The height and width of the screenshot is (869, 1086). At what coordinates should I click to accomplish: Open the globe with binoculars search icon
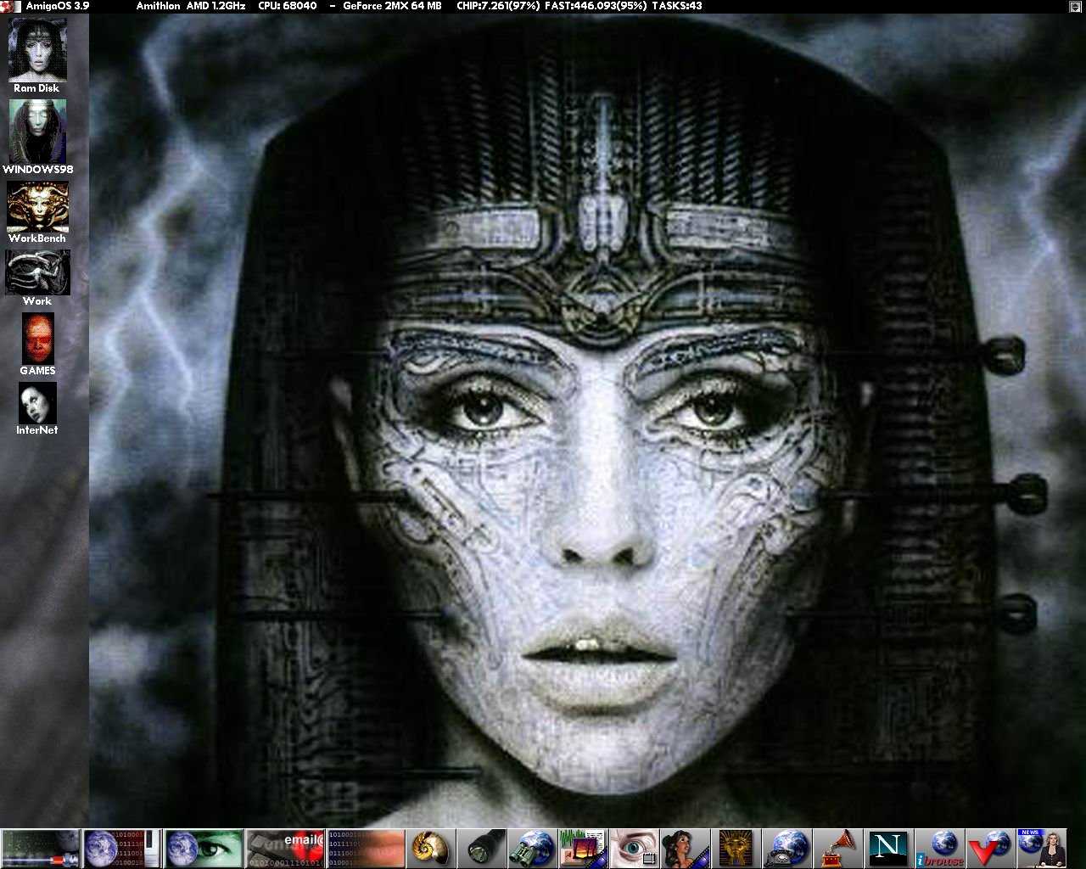click(x=533, y=848)
